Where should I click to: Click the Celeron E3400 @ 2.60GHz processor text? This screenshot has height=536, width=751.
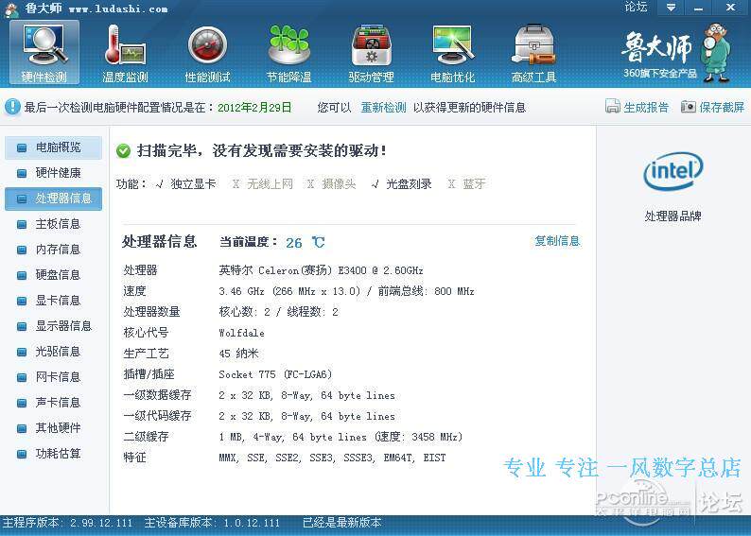tap(321, 270)
